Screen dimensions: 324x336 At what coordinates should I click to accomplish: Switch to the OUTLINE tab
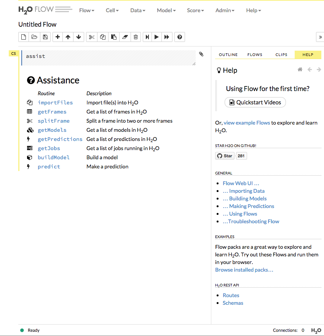[x=228, y=54]
